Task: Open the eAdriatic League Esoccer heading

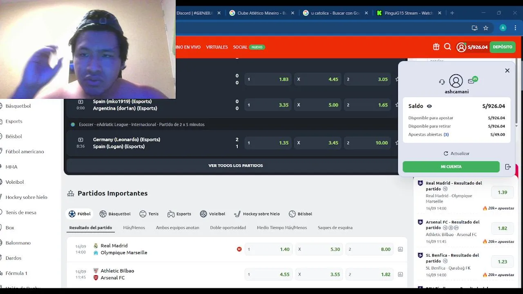Action: 141,125
